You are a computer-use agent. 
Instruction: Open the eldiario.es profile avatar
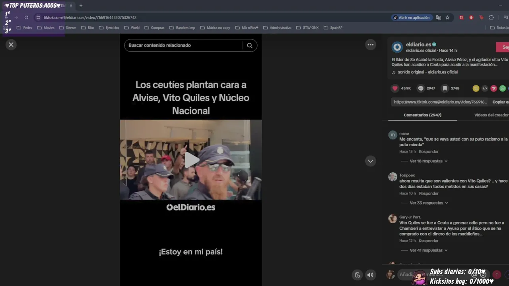coord(397,47)
